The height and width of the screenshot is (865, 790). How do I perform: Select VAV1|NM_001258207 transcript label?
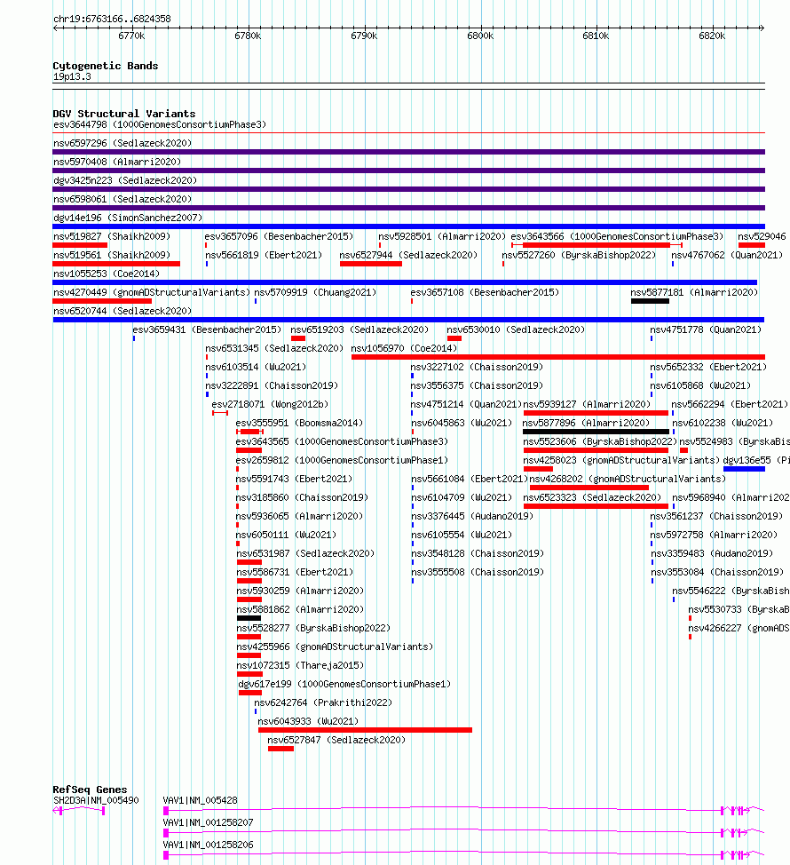point(209,823)
